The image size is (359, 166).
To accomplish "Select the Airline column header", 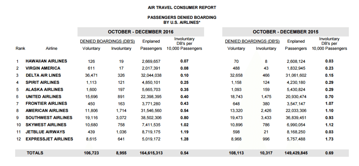I will click(51, 49).
